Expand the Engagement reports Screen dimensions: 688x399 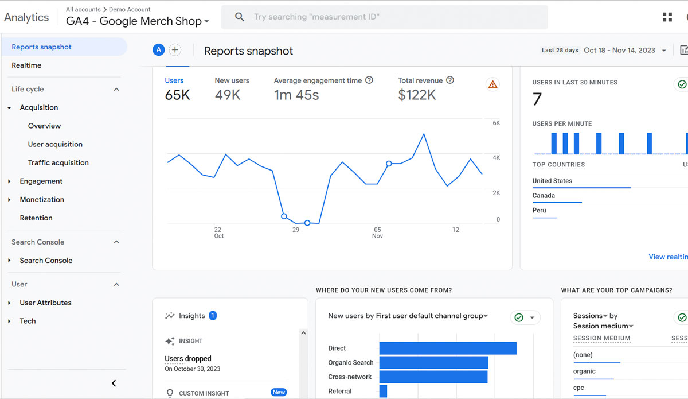coord(9,181)
